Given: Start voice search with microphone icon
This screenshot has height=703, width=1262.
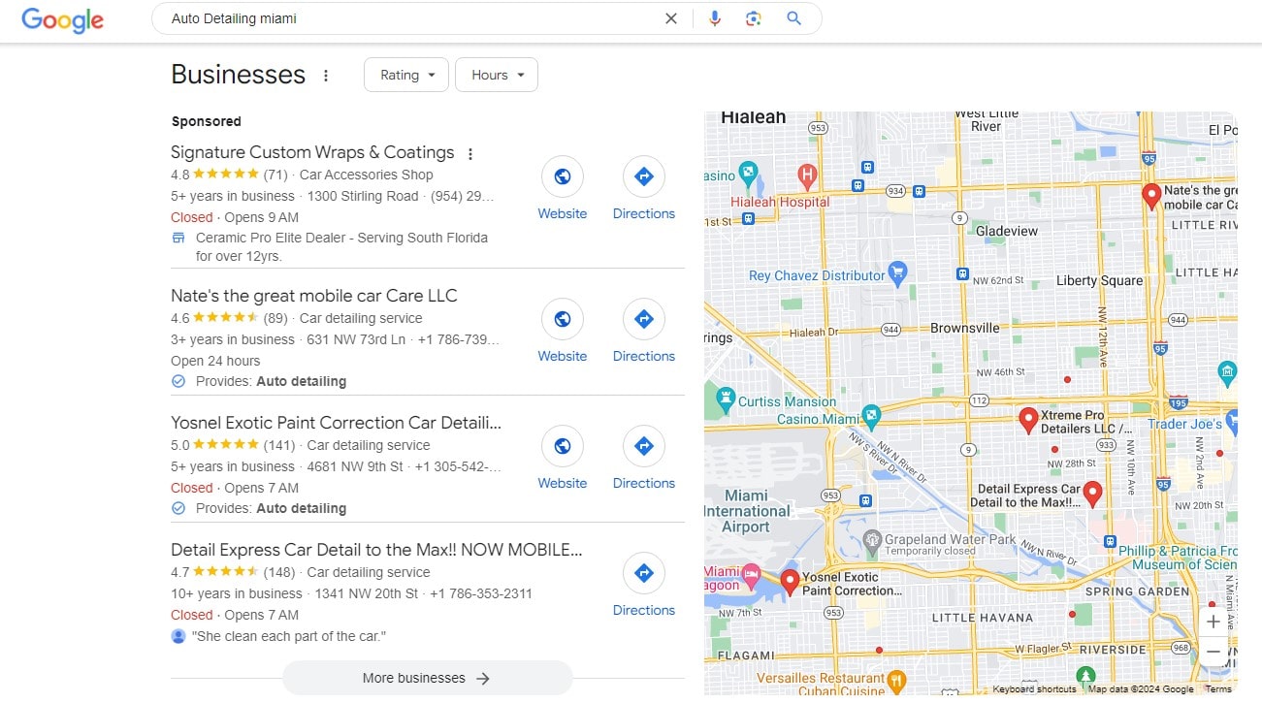Looking at the screenshot, I should tap(715, 18).
